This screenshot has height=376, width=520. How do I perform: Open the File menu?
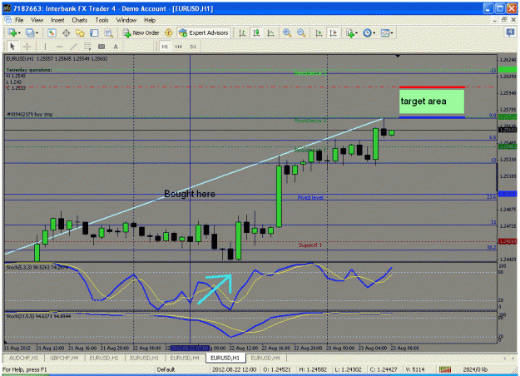pos(19,20)
